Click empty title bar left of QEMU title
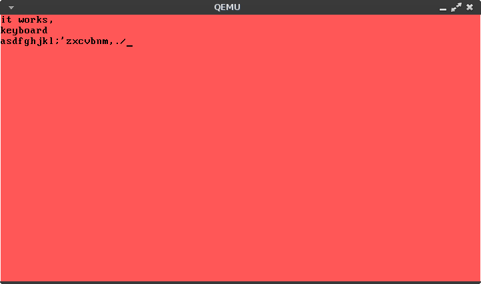Image resolution: width=481 pixels, height=284 pixels. [113, 7]
